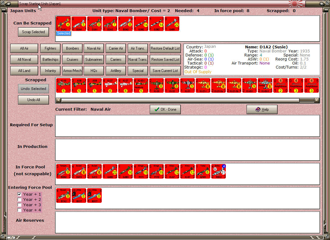Select the D3A2 unit counter
The width and height of the screenshot is (330, 240).
[110, 24]
